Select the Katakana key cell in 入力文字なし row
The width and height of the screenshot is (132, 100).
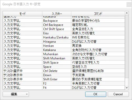tap(57, 50)
